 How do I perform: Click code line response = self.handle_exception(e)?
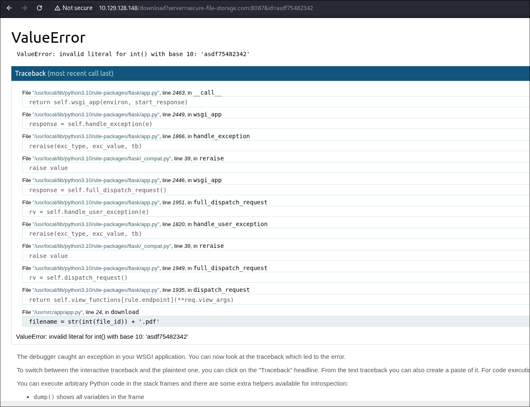91,124
